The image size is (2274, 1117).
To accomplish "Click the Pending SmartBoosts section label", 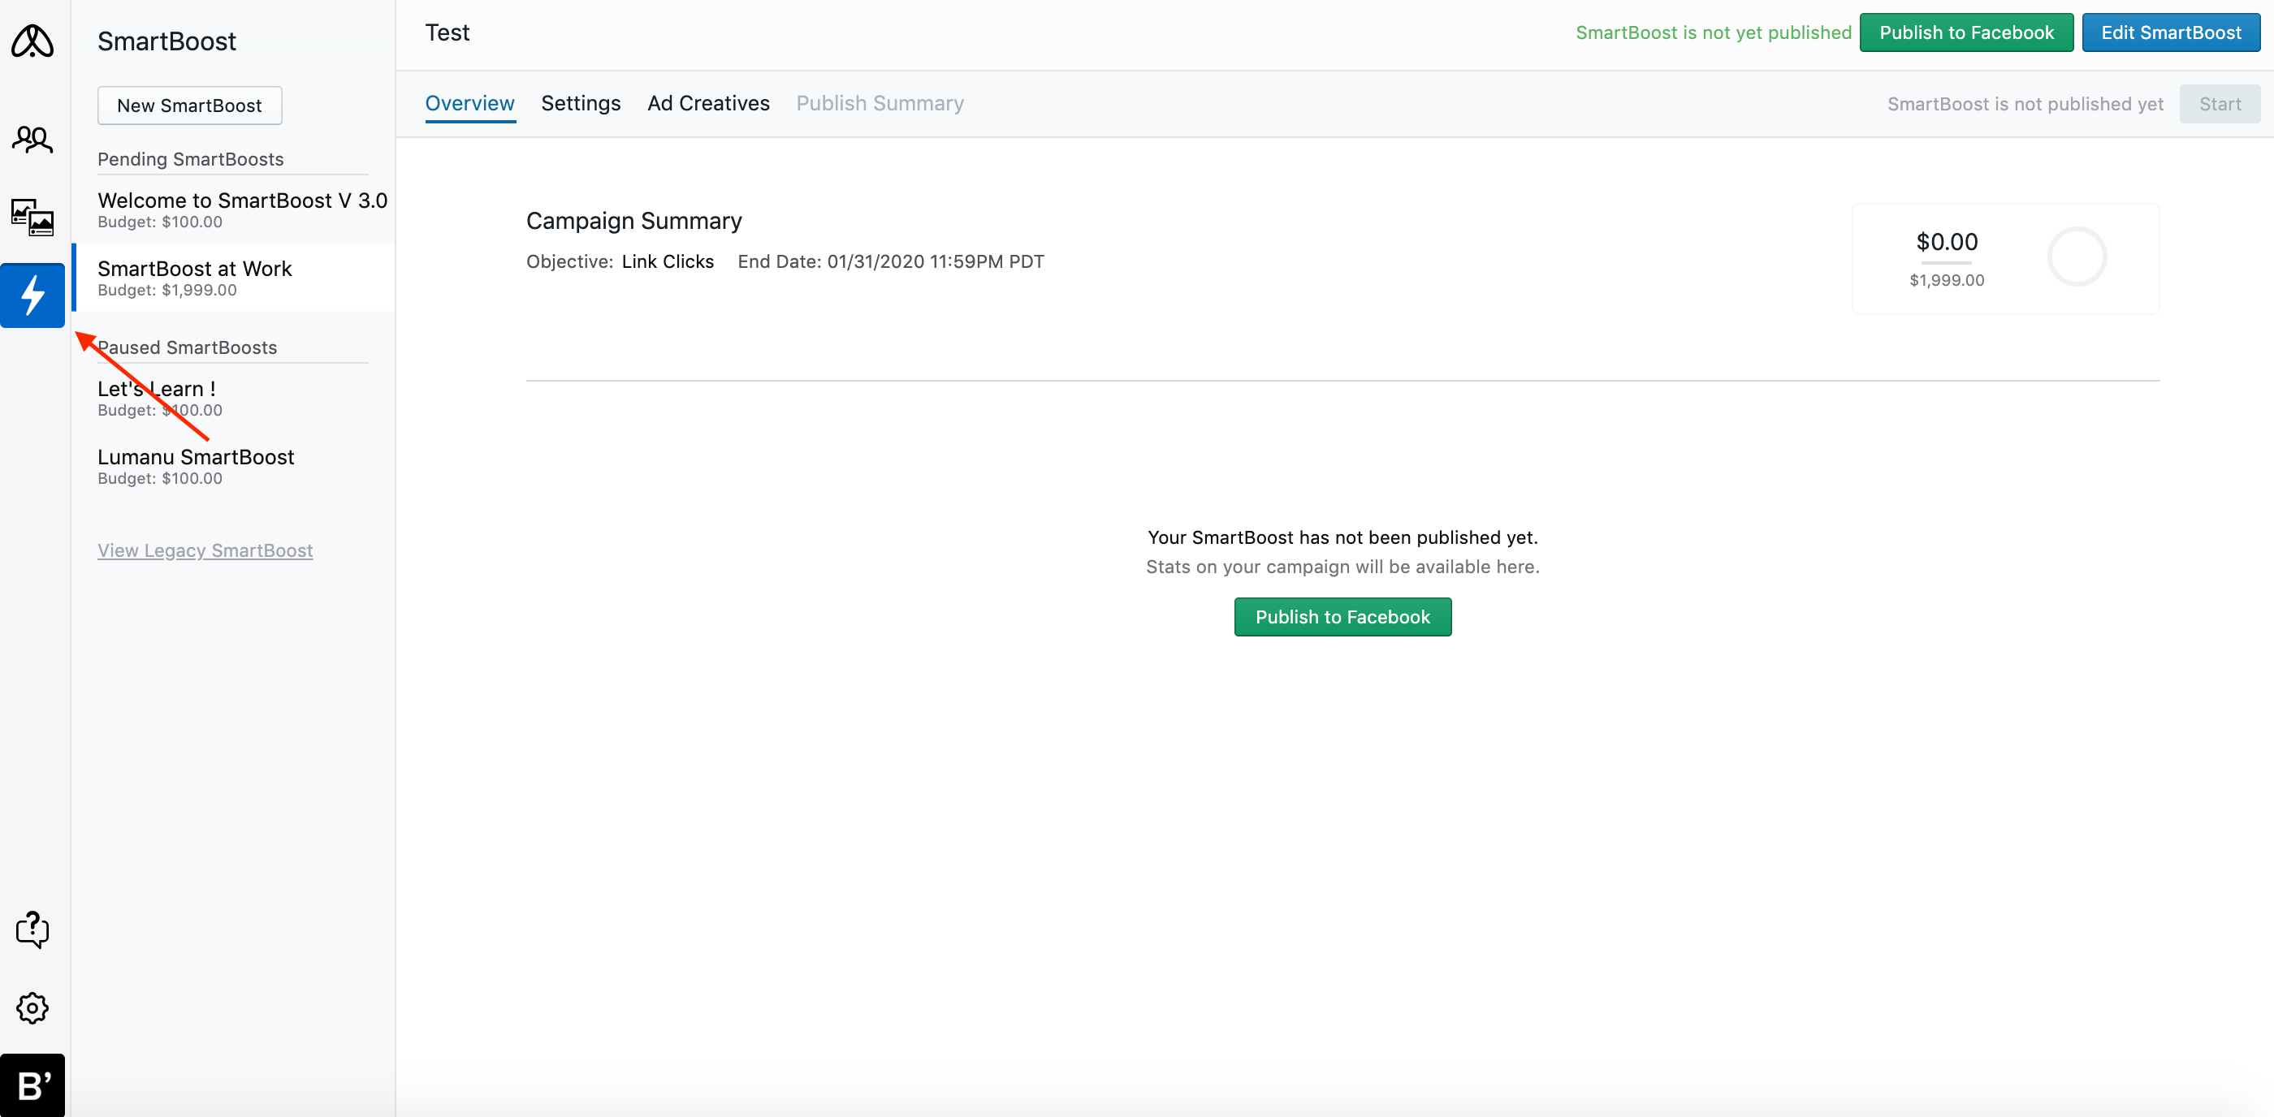I will tap(191, 159).
